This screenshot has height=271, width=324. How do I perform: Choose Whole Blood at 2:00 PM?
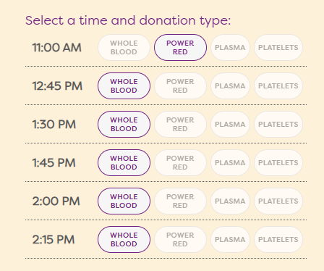tap(124, 201)
